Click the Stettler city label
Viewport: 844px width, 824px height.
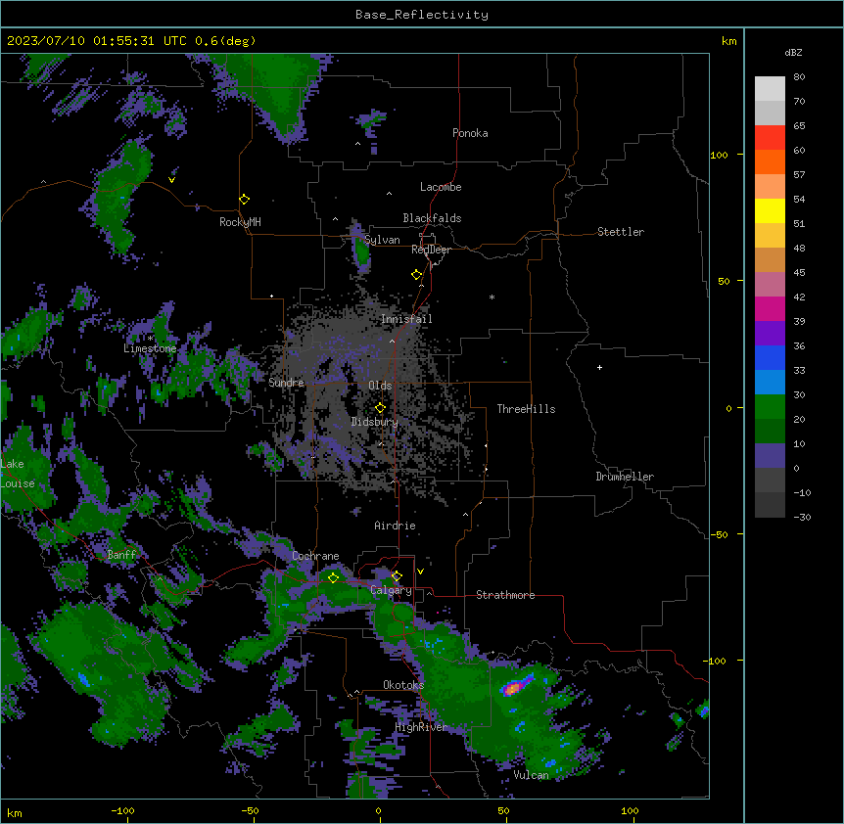621,232
